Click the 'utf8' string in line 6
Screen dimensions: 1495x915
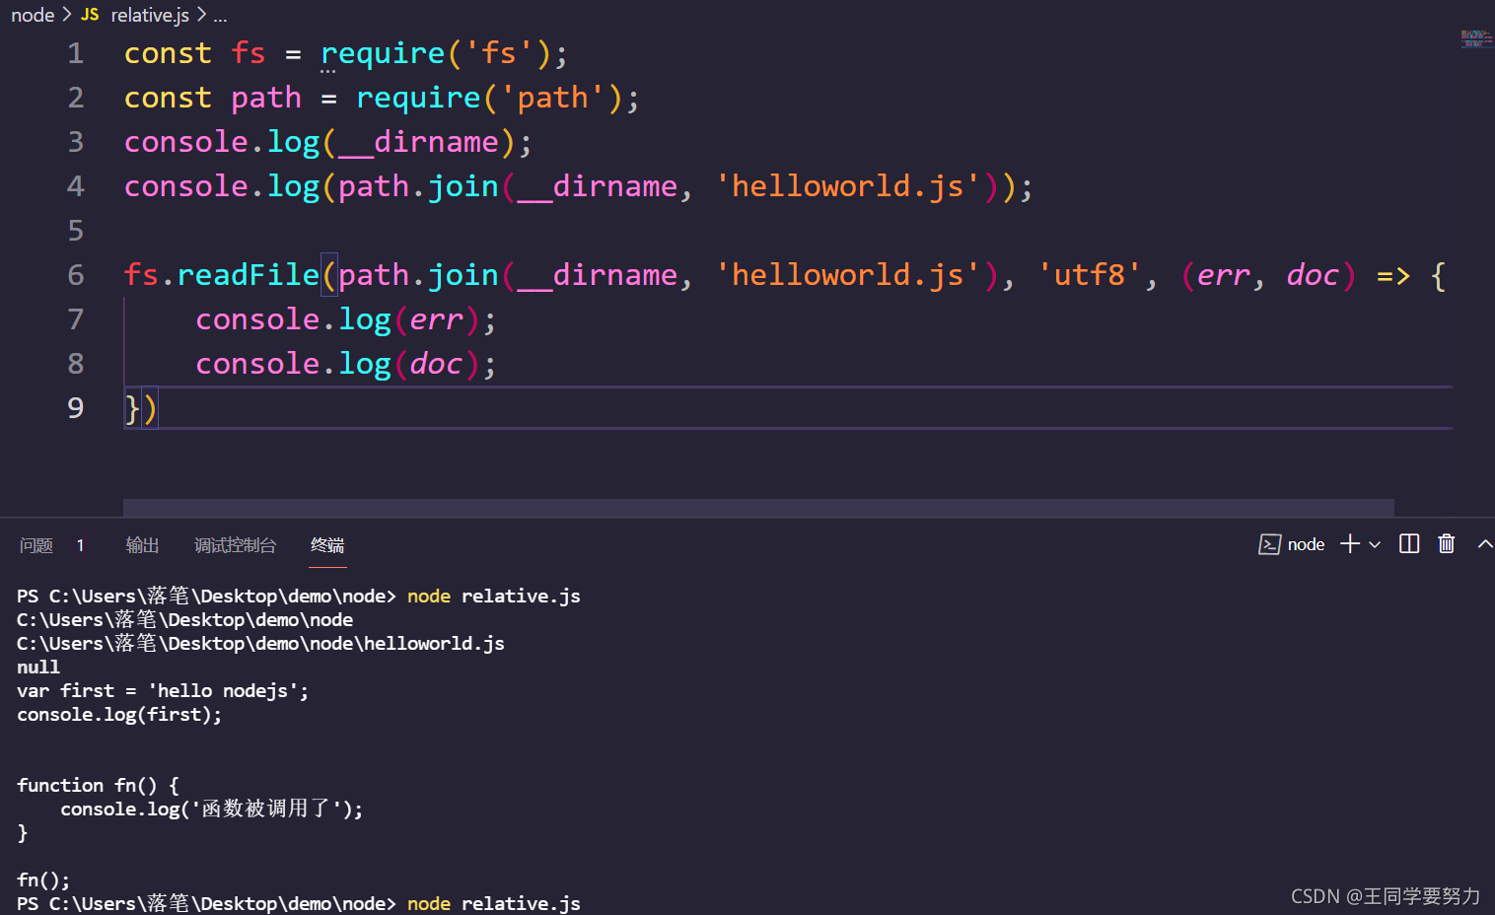(1090, 275)
